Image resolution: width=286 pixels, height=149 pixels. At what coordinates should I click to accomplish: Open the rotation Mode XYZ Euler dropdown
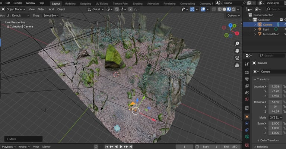(275, 117)
